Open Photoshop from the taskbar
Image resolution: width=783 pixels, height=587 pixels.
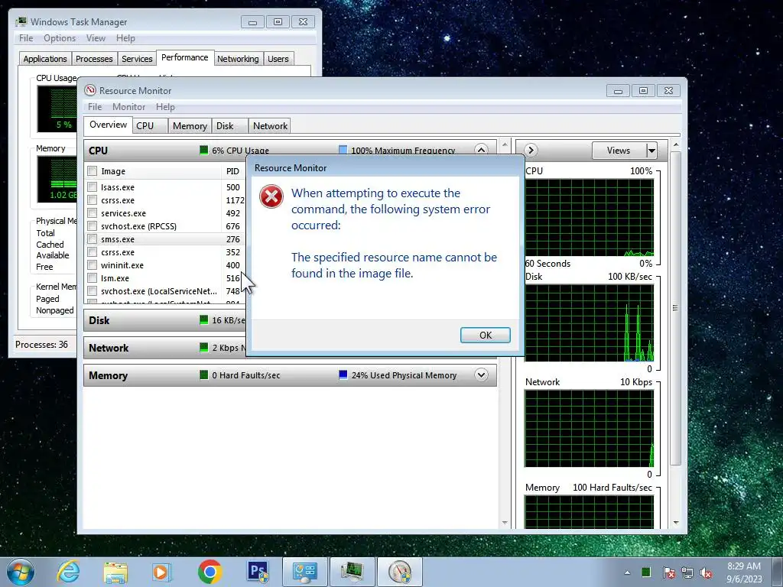(x=258, y=572)
